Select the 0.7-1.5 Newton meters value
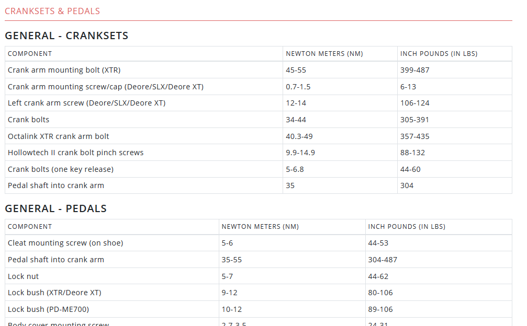This screenshot has height=326, width=527. pyautogui.click(x=298, y=87)
